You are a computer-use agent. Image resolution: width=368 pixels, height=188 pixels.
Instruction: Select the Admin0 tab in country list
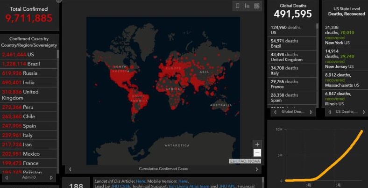[28, 178]
